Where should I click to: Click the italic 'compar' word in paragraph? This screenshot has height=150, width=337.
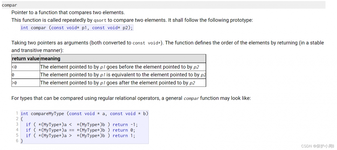(191, 98)
